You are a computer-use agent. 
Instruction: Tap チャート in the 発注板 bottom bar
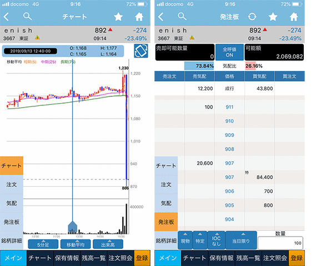pyautogui.click(x=195, y=258)
